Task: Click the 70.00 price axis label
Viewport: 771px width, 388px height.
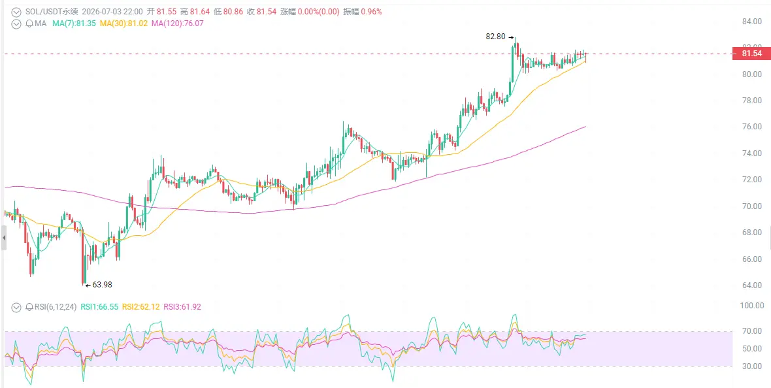Action: click(x=752, y=206)
